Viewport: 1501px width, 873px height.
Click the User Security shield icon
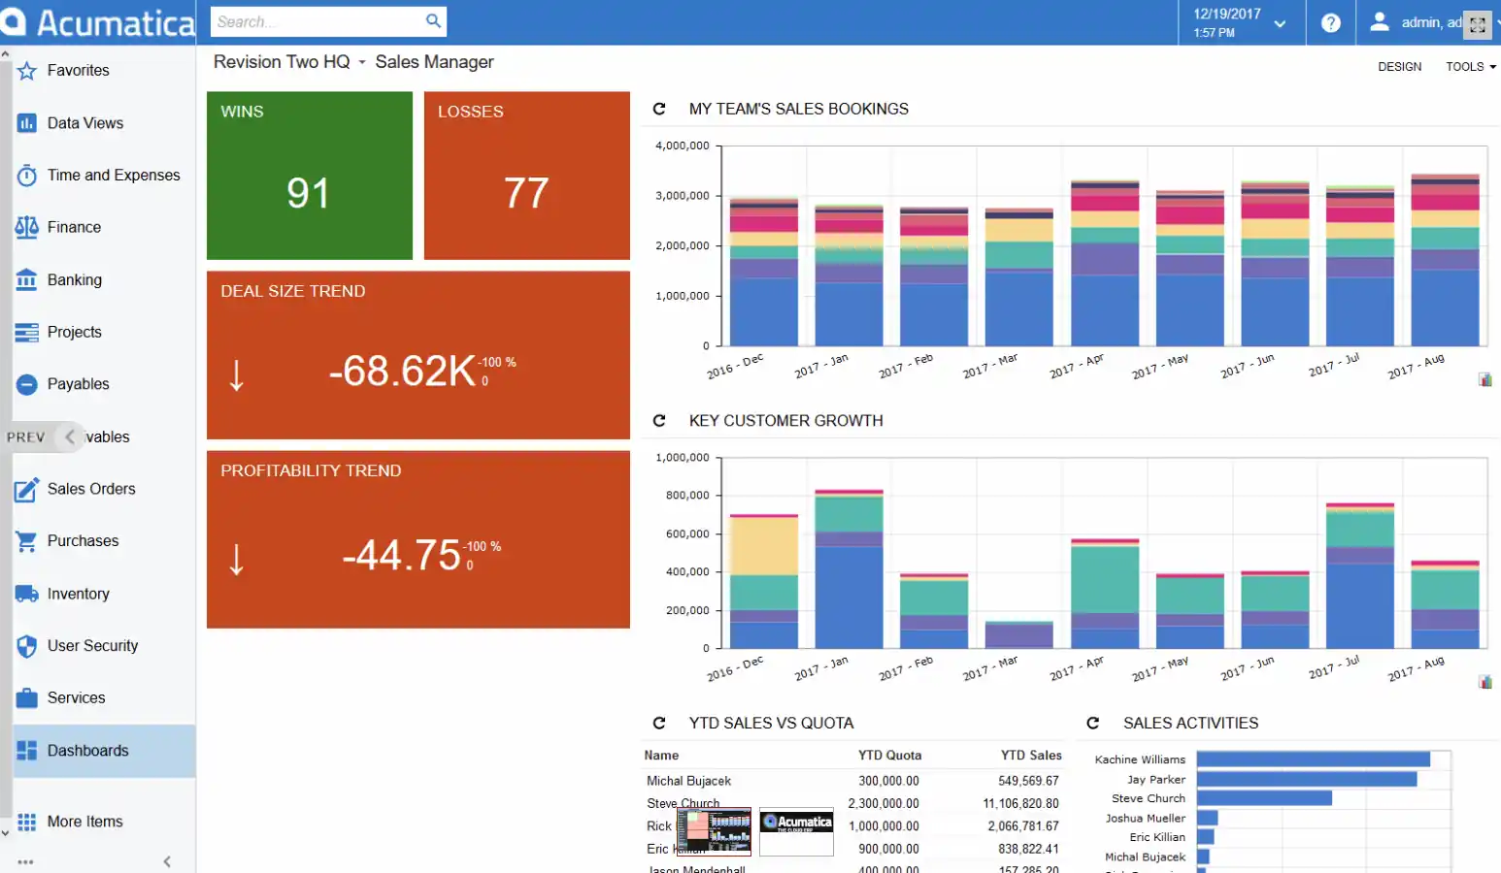(x=27, y=646)
